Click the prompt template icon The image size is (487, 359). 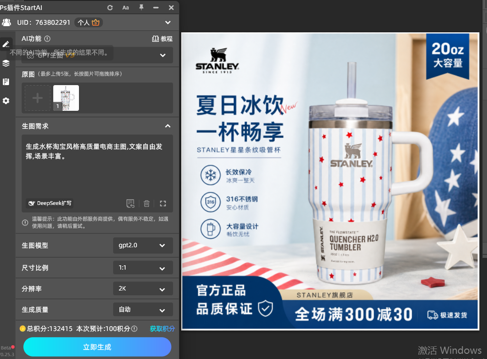(130, 204)
